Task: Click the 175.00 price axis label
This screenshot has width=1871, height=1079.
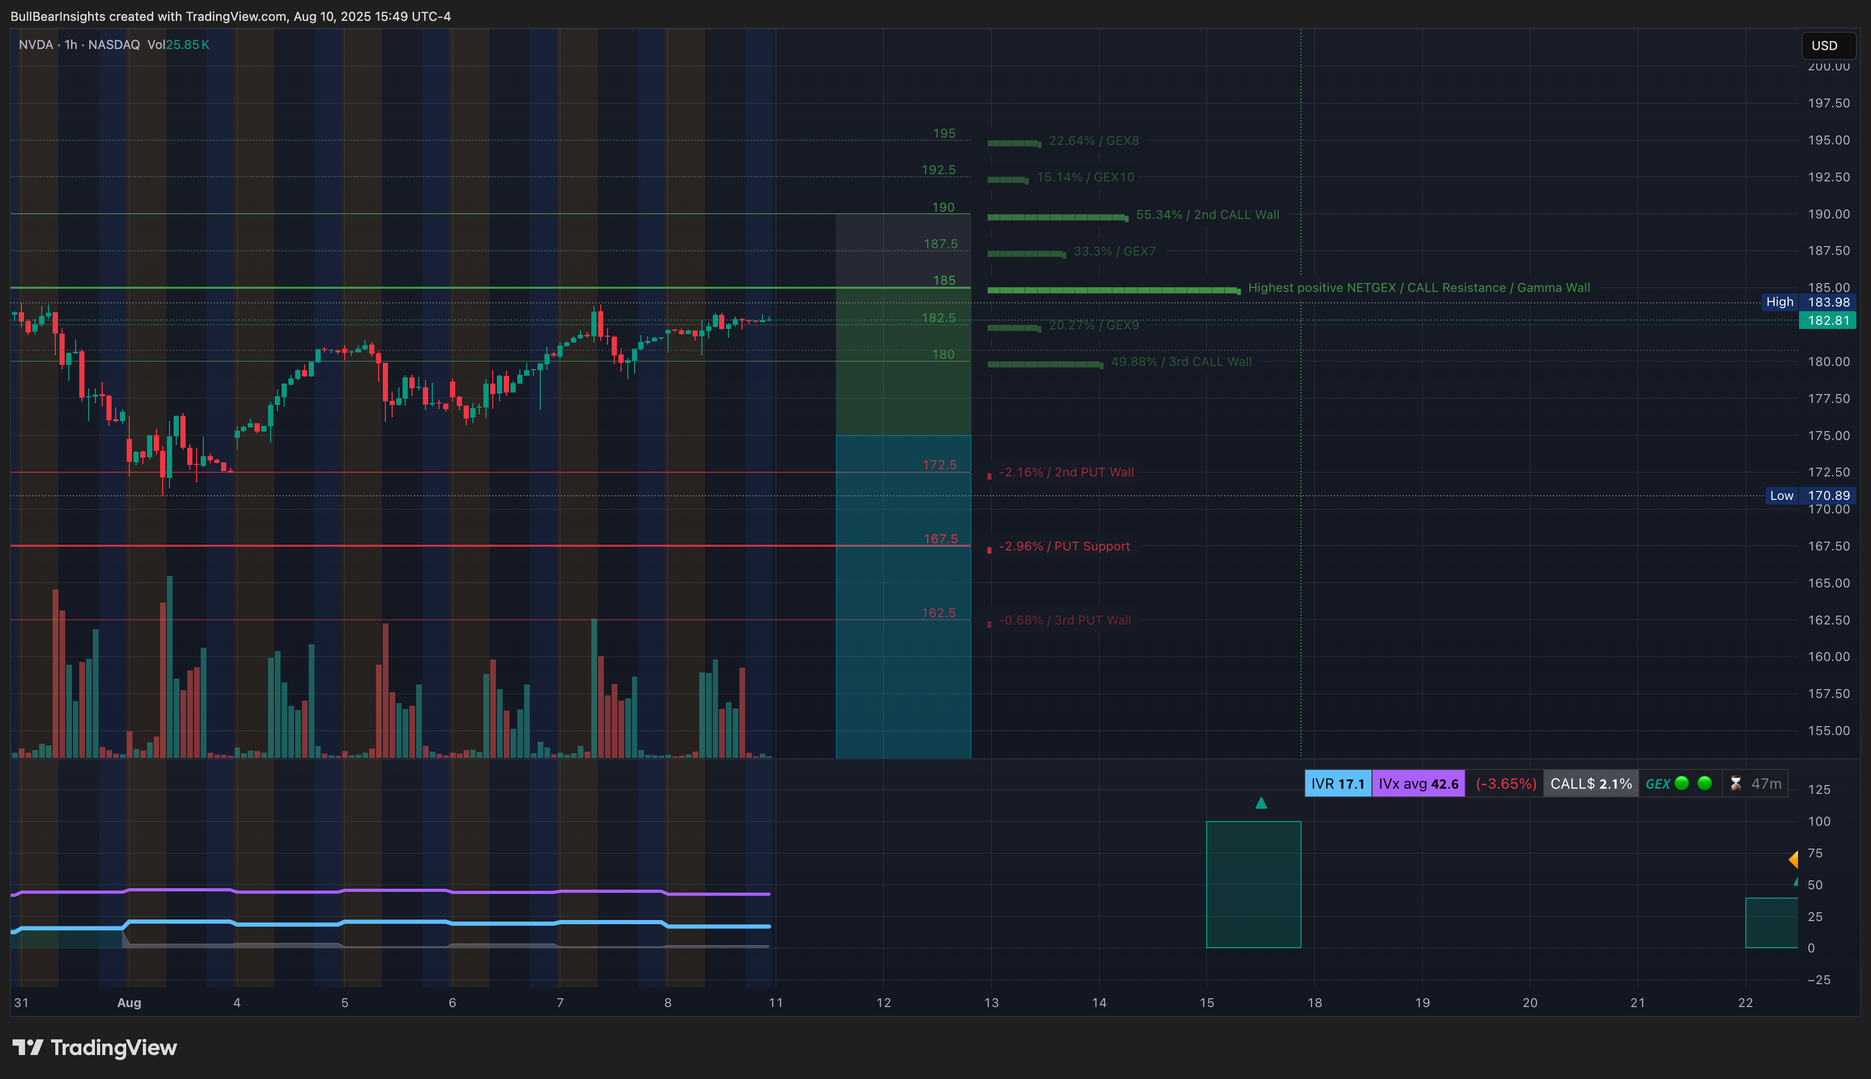Action: (x=1829, y=436)
